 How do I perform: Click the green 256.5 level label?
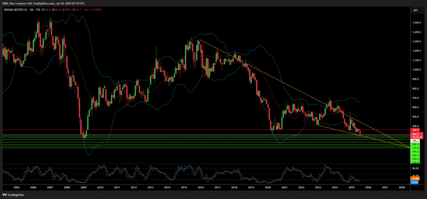(x=415, y=152)
